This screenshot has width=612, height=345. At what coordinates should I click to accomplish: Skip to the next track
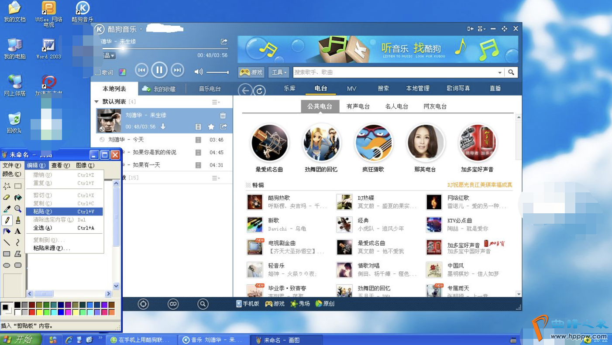[x=177, y=70]
